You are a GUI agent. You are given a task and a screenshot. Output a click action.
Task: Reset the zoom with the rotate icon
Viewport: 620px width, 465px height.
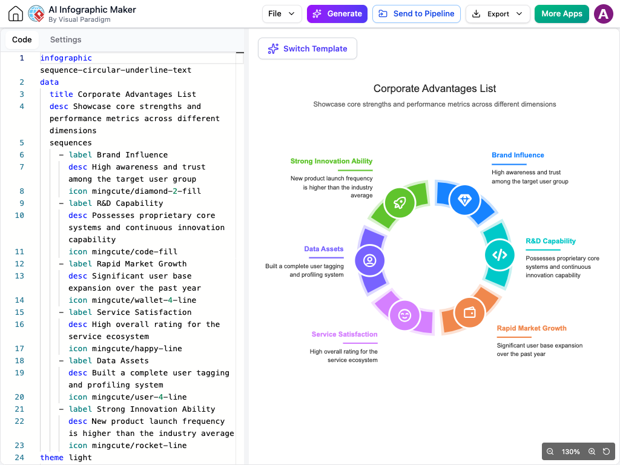pyautogui.click(x=606, y=452)
